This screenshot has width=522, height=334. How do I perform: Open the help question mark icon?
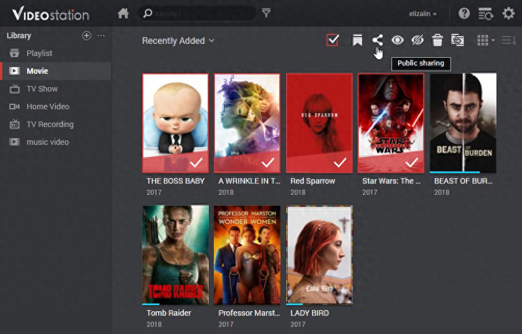pos(464,14)
